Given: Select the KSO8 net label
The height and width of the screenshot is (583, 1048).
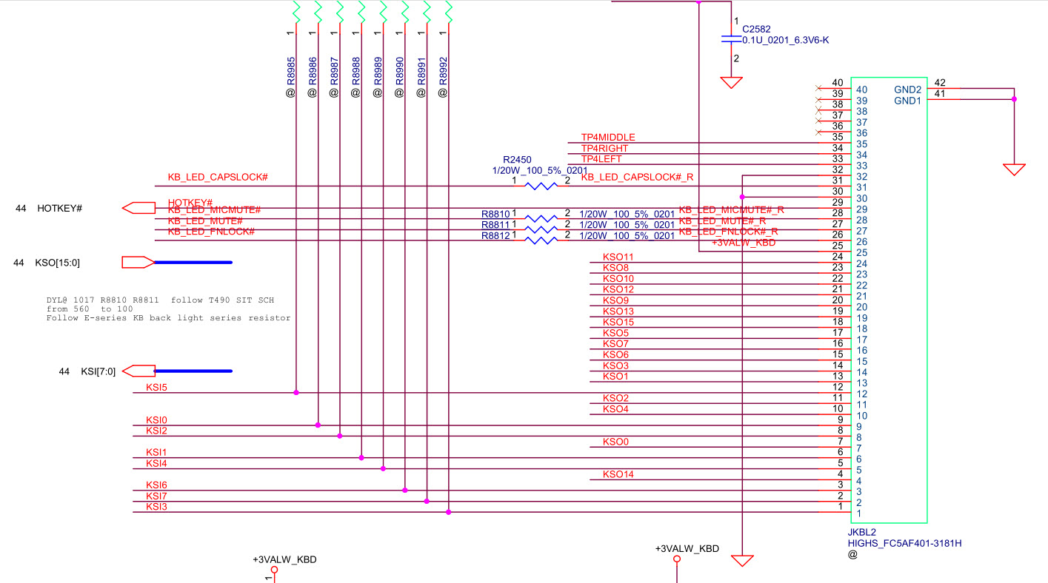Looking at the screenshot, I should pos(615,268).
